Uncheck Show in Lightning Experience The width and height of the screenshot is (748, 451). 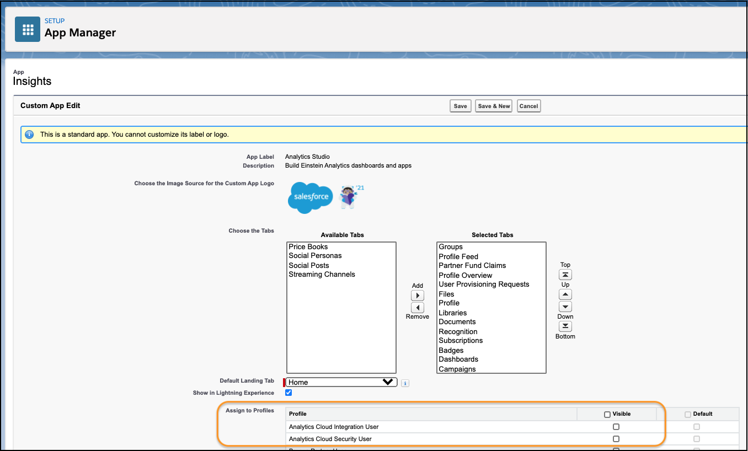288,393
